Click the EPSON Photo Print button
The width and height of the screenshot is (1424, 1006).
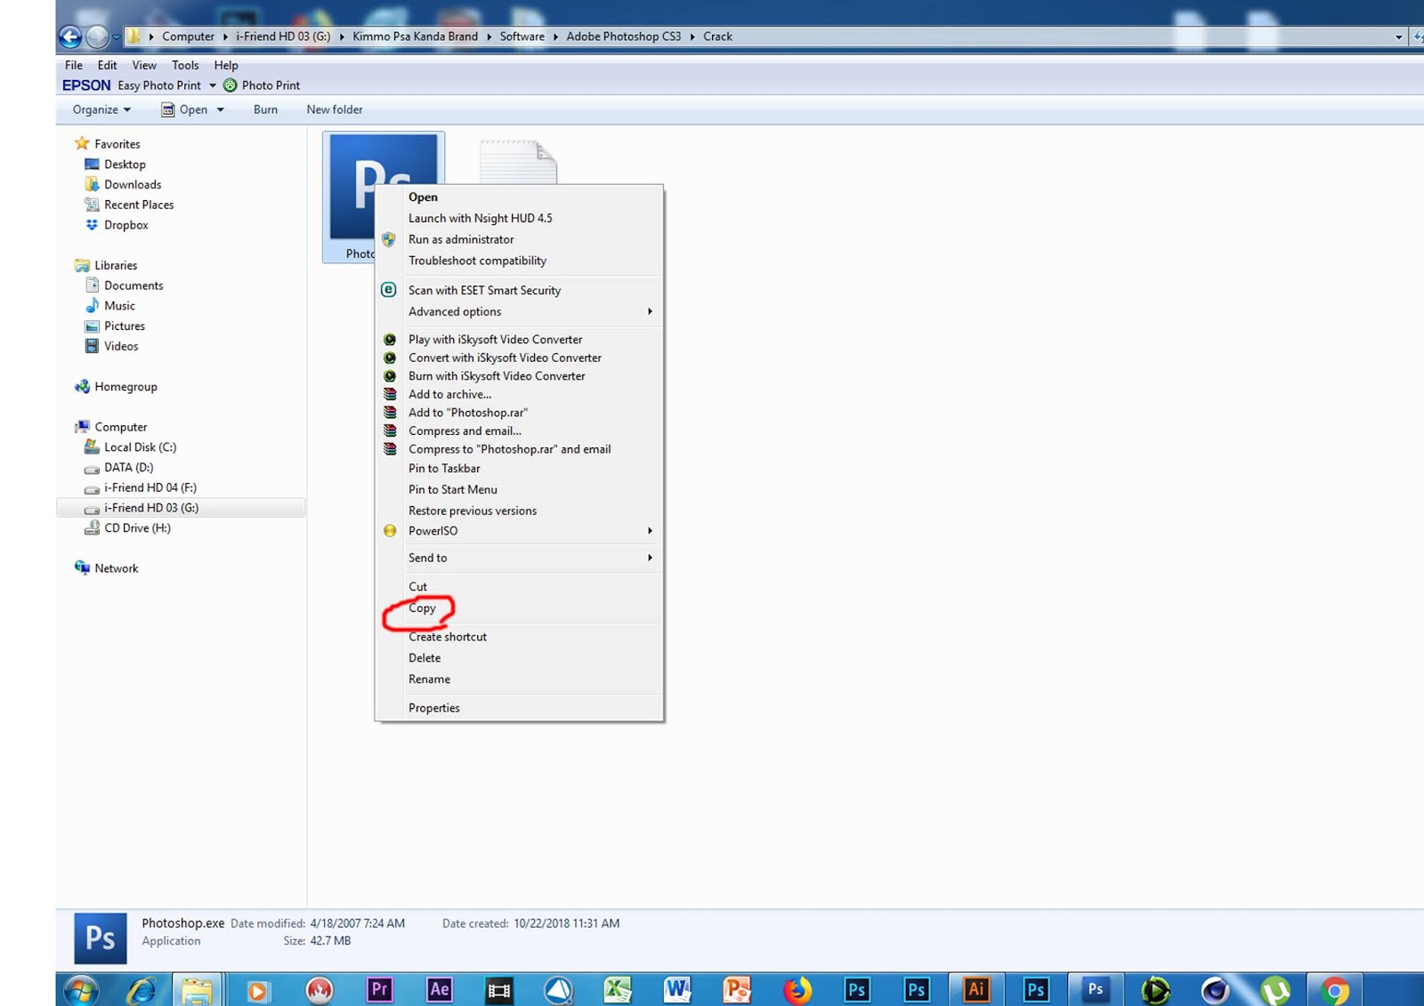pyautogui.click(x=262, y=85)
